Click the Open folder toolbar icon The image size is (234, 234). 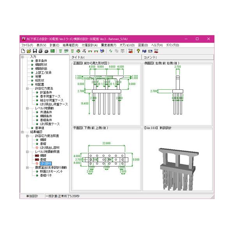click(x=29, y=51)
